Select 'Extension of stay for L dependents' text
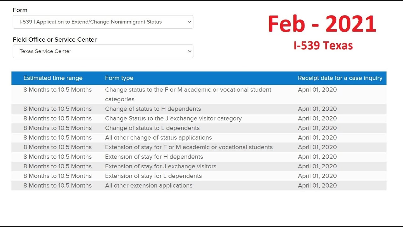Image resolution: width=403 pixels, height=227 pixels. [153, 176]
